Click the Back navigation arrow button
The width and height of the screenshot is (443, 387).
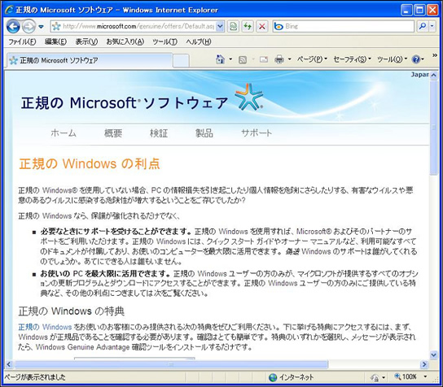click(13, 27)
